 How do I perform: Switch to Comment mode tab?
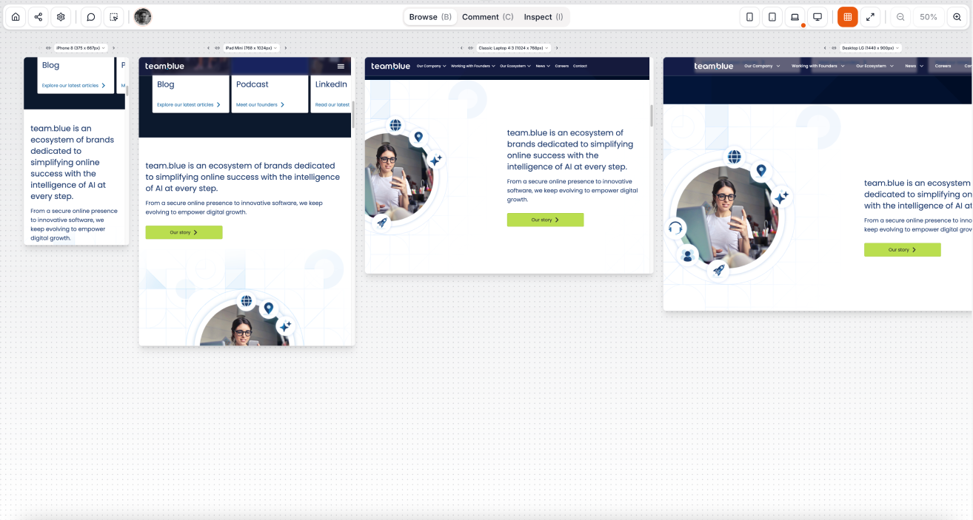(x=487, y=17)
